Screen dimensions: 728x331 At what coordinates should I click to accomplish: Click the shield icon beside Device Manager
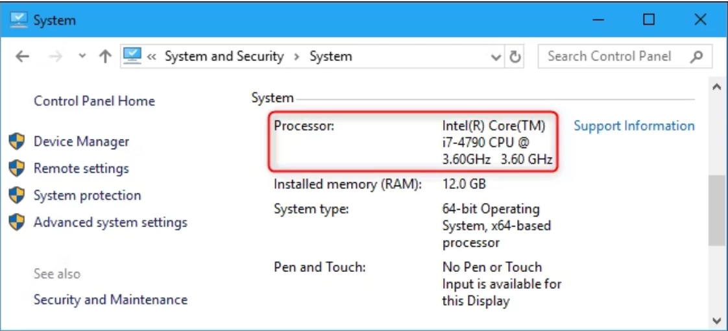coord(16,141)
